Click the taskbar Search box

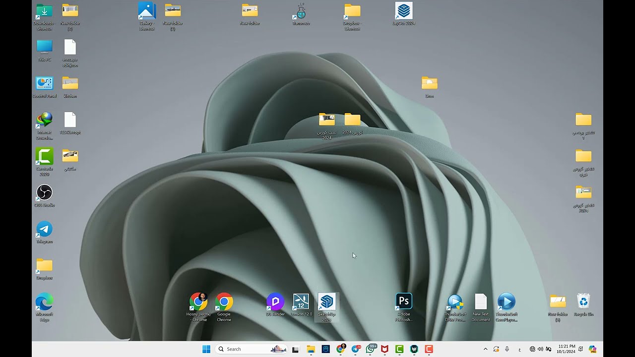click(252, 349)
